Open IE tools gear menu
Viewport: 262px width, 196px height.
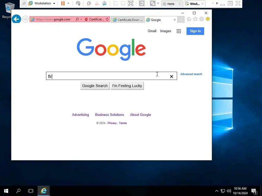(202, 19)
